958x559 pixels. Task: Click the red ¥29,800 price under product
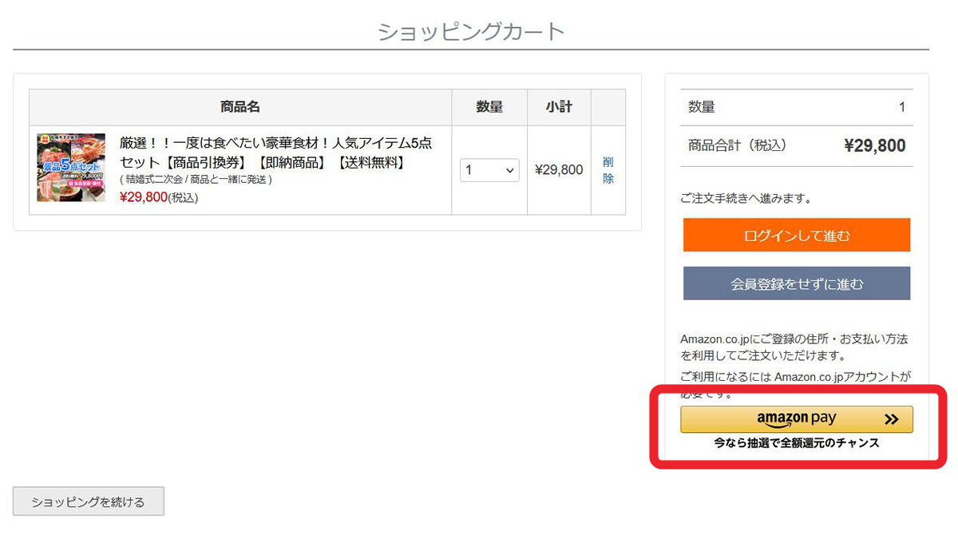click(143, 197)
